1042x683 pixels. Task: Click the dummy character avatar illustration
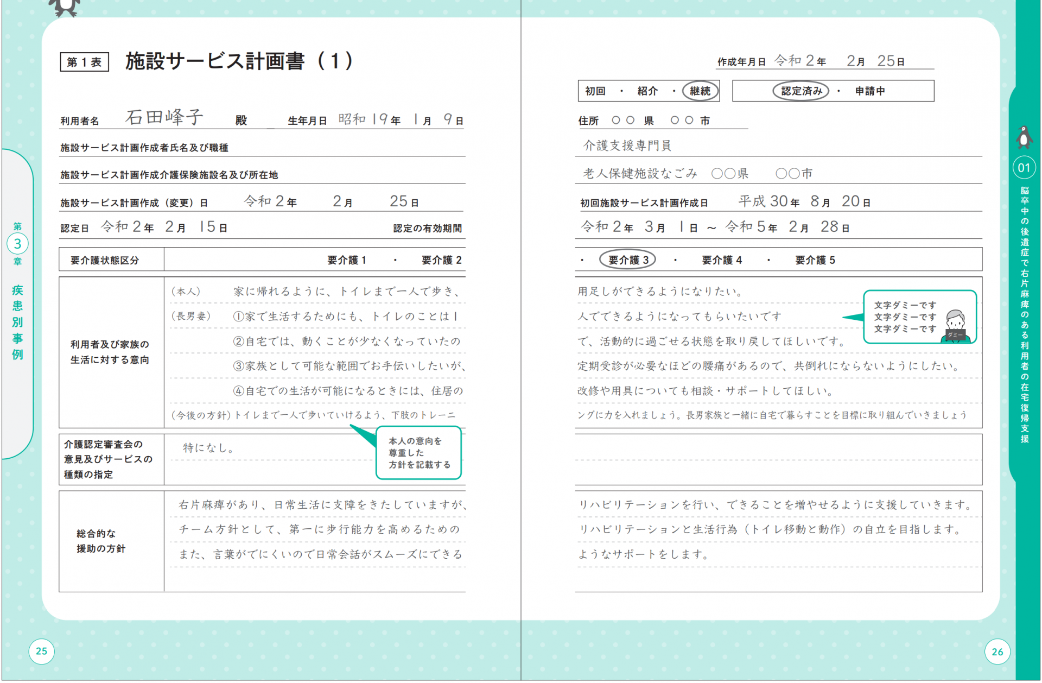point(955,326)
